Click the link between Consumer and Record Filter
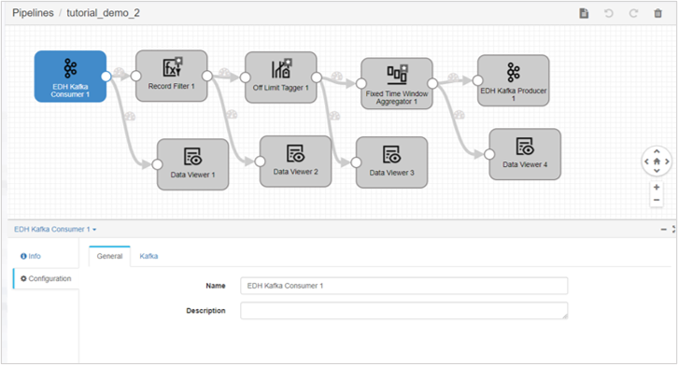 tap(120, 76)
